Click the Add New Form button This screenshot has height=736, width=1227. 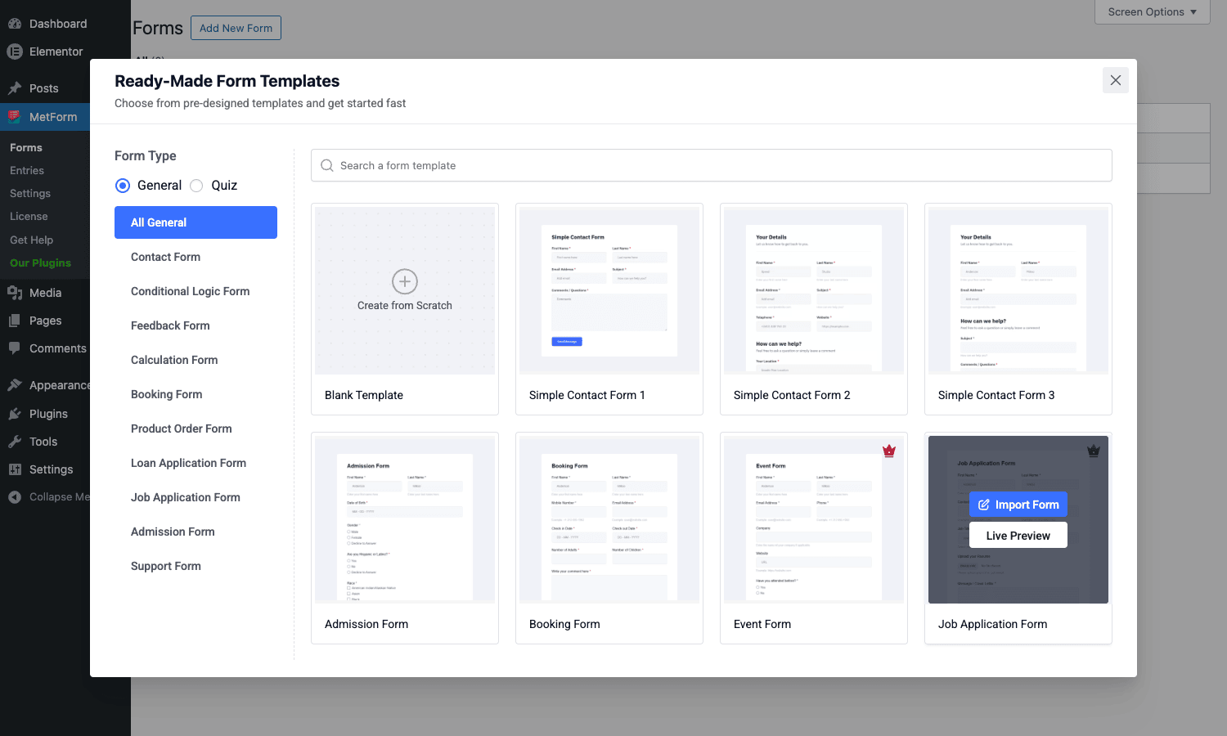pyautogui.click(x=236, y=28)
